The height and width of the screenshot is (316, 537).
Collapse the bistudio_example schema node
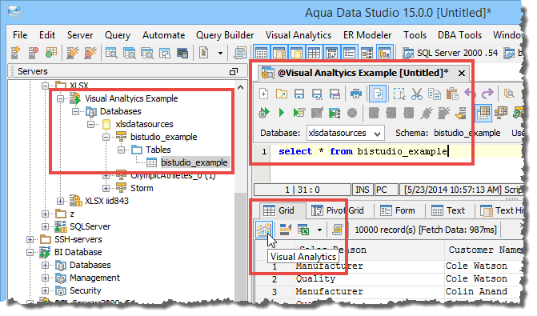pos(106,137)
